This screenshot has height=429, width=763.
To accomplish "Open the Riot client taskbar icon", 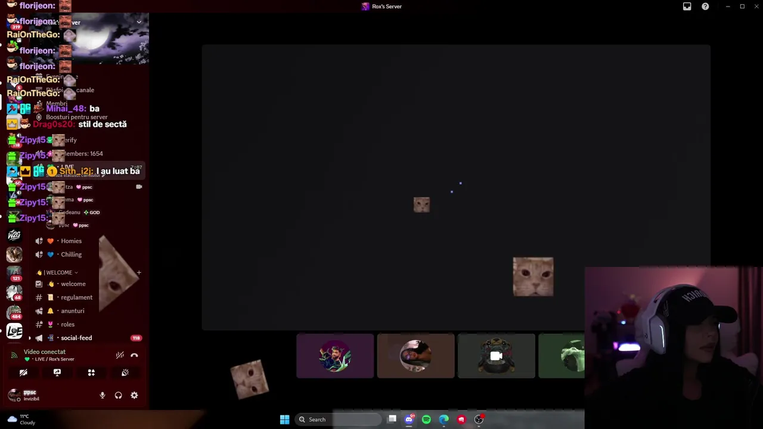I will pos(461,419).
